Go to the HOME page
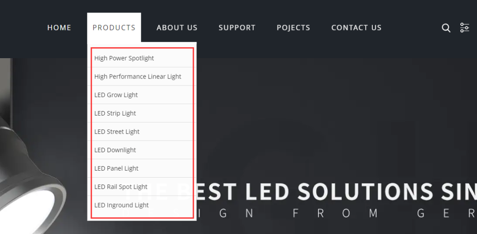 point(59,28)
